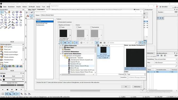Toggle the EG layer status checkmark
Viewport: 178px width, 100px height.
tap(155, 72)
